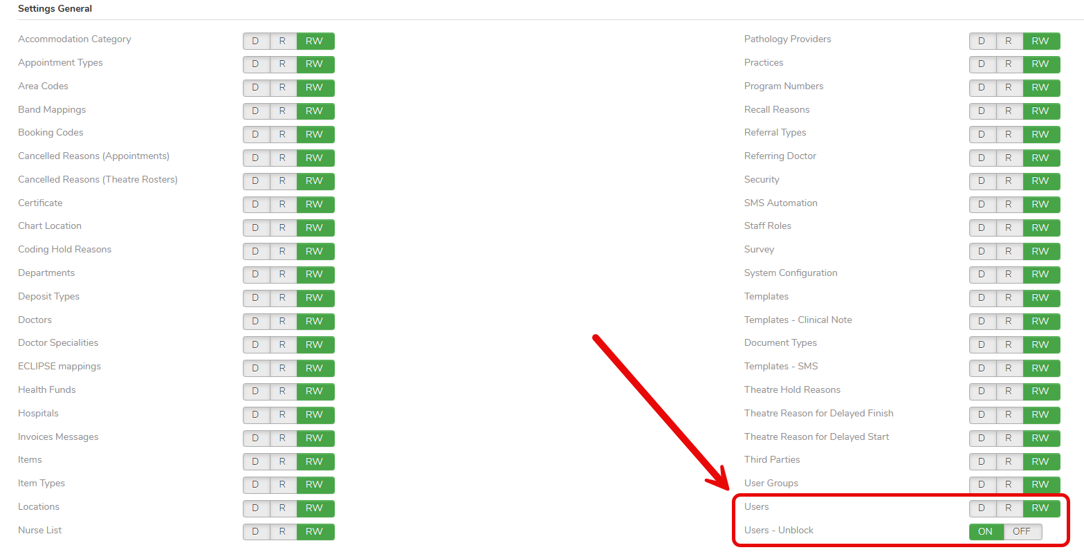Choose RW for SMS Automation
This screenshot has height=552, width=1084.
(x=1040, y=204)
